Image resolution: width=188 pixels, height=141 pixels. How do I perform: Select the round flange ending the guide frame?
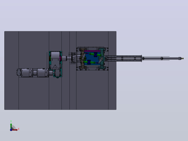[141, 59]
